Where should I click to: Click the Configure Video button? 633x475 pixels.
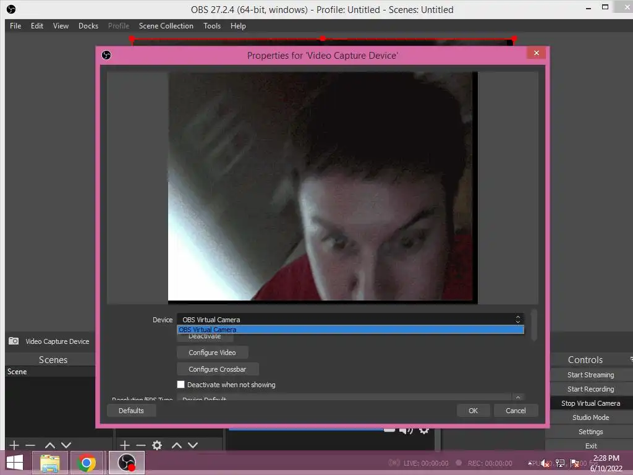point(213,352)
